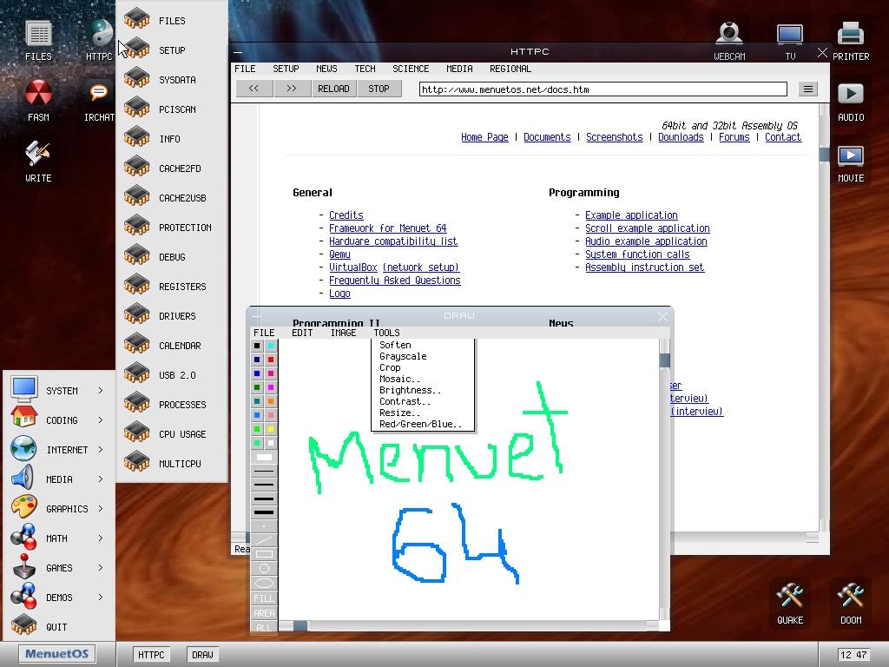Screen dimensions: 889x667
Task: Open the TOOLS menu in Draw
Action: (386, 333)
